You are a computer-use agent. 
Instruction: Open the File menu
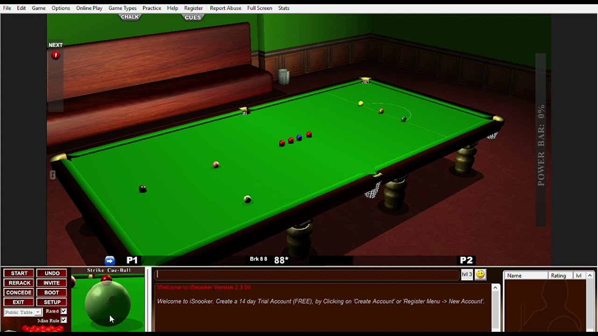[x=7, y=8]
